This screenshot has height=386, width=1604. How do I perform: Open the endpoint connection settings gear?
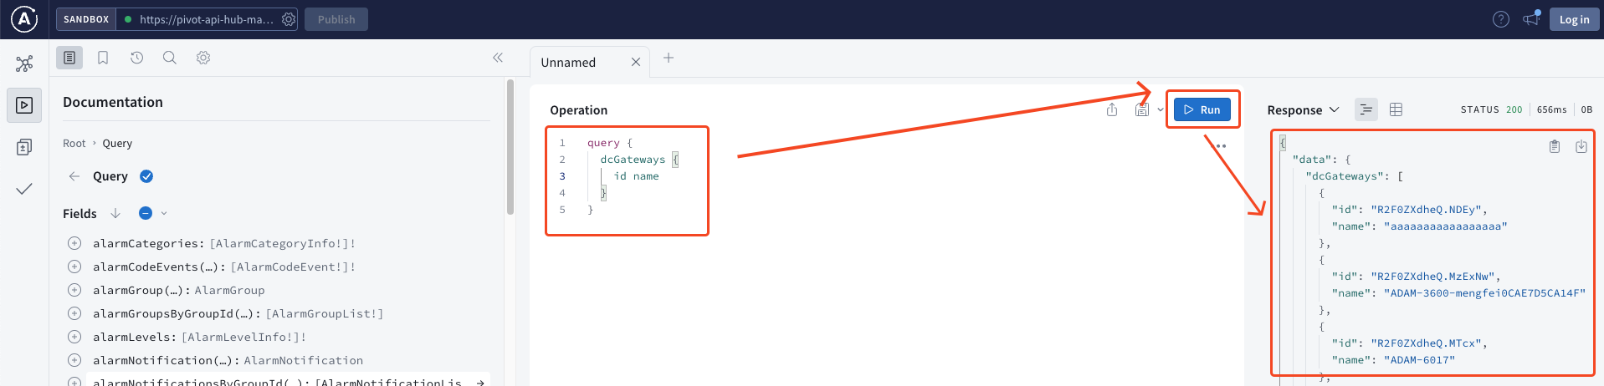(x=289, y=19)
